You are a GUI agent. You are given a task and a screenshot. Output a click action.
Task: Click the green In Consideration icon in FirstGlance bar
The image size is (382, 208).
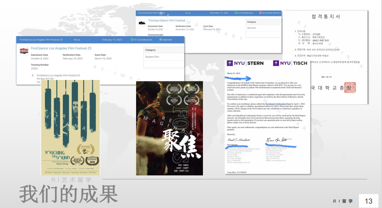132,39
